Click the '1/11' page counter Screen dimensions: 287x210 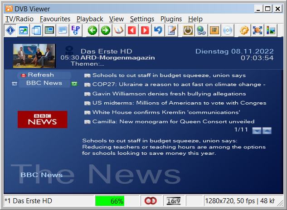click(x=241, y=129)
